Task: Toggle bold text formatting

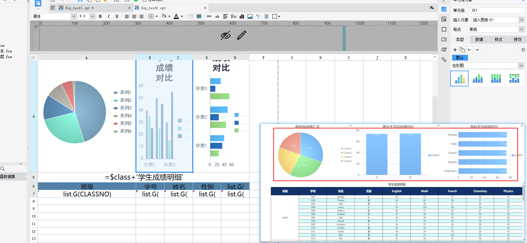Action: click(x=100, y=16)
